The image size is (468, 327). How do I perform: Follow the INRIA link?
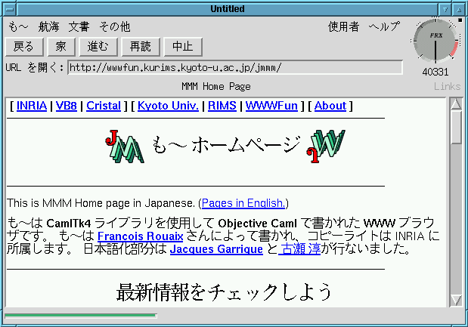[x=32, y=106]
